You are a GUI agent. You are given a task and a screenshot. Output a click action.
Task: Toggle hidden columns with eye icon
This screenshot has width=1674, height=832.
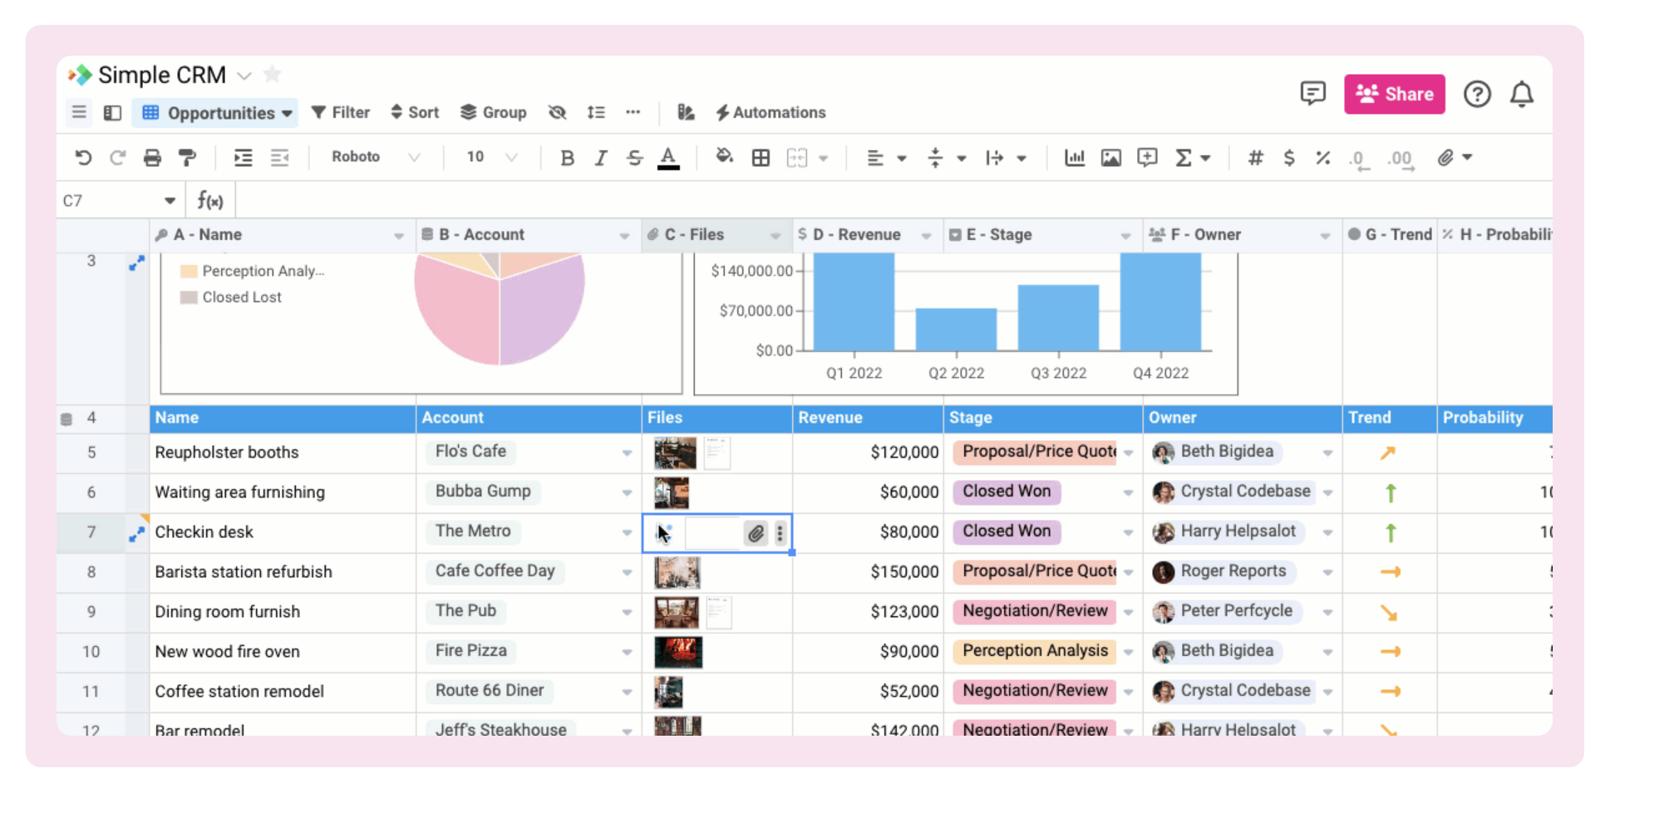point(558,112)
